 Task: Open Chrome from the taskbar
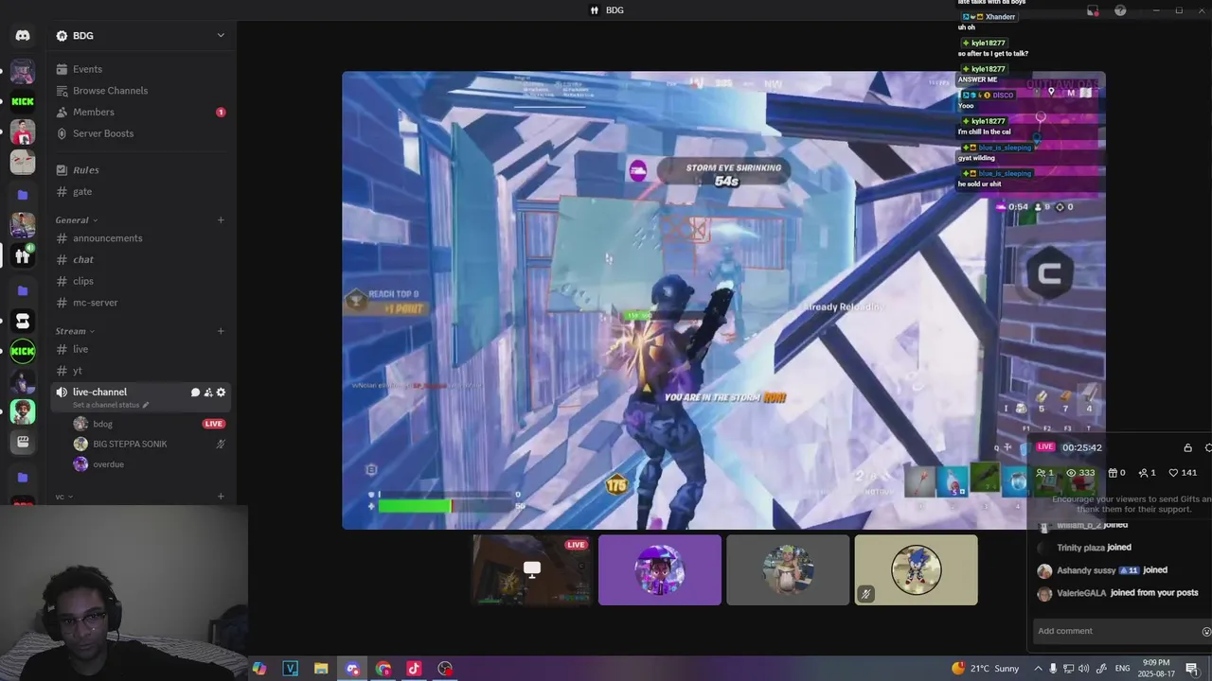383,669
